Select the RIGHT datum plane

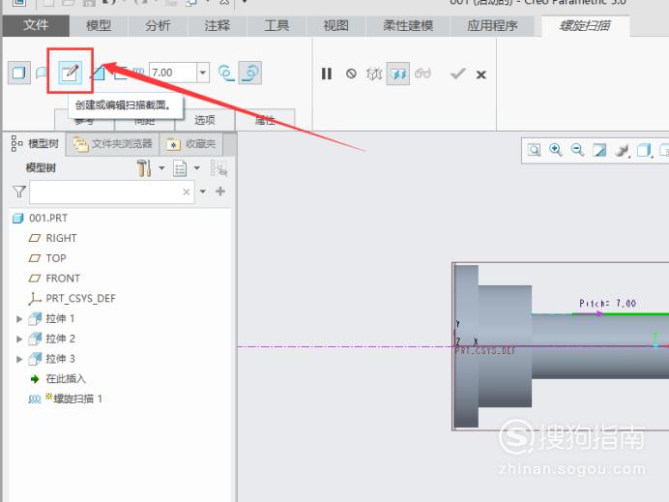point(52,238)
